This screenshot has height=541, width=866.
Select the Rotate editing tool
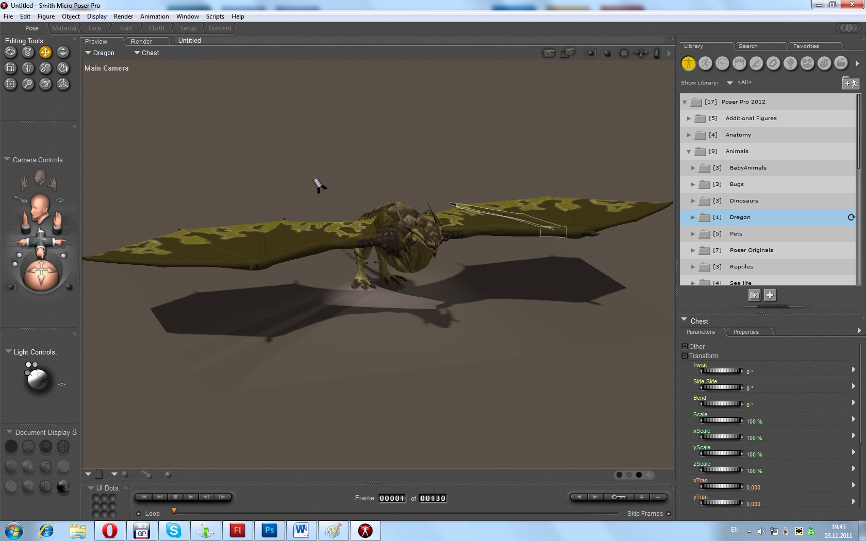tap(11, 52)
